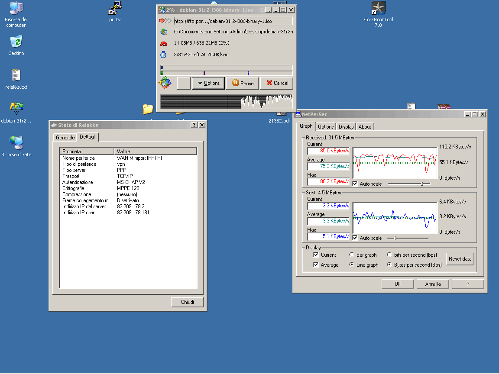This screenshot has height=374, width=499.
Task: Open the Options dropdown in download window
Action: pos(208,83)
